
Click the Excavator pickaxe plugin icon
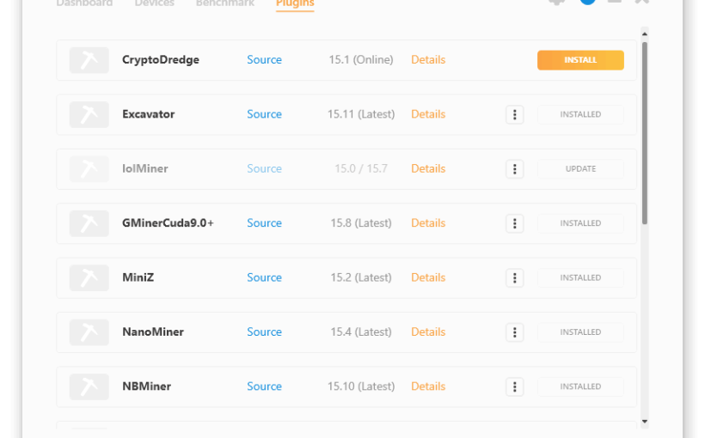89,114
